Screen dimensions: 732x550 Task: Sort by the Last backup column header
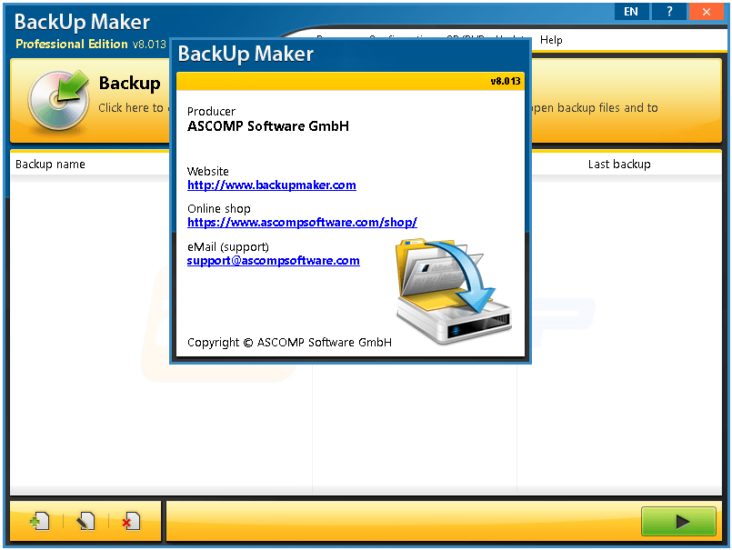[x=619, y=165]
